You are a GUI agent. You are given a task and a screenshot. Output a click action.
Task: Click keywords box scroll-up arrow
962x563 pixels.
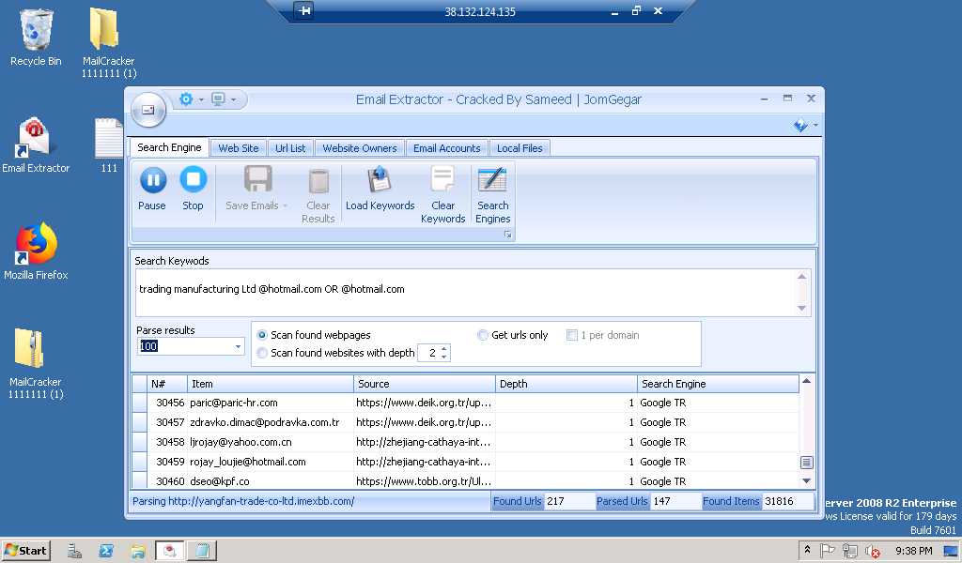[x=802, y=277]
